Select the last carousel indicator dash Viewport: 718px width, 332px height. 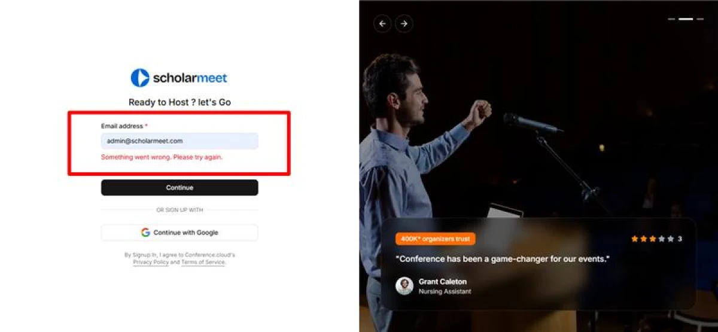point(699,19)
